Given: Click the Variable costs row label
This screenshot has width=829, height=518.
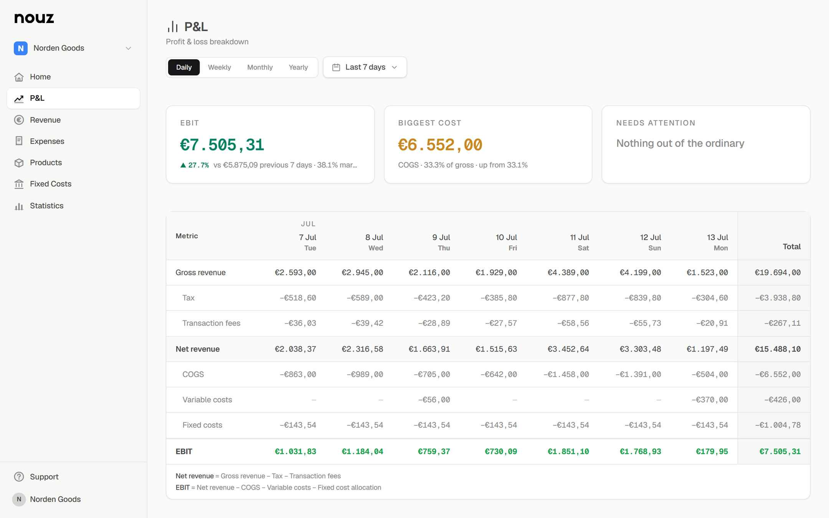Looking at the screenshot, I should tap(207, 400).
